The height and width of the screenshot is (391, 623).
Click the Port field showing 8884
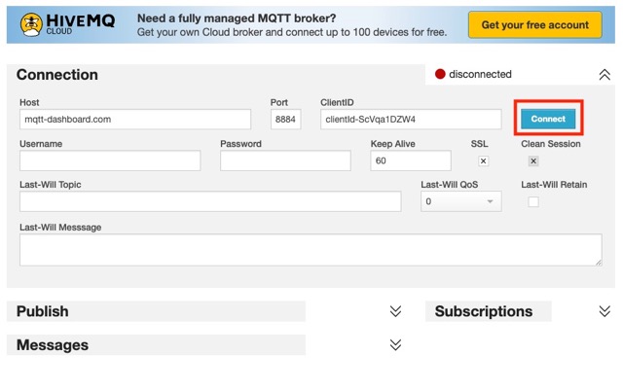285,119
